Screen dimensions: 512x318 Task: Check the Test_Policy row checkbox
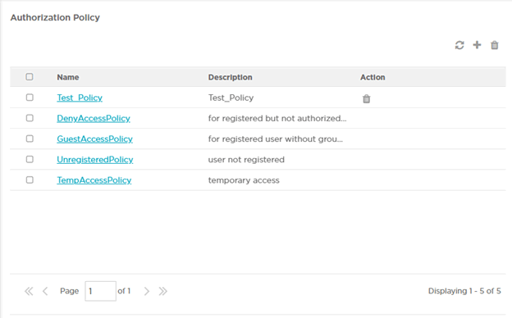[x=30, y=98]
